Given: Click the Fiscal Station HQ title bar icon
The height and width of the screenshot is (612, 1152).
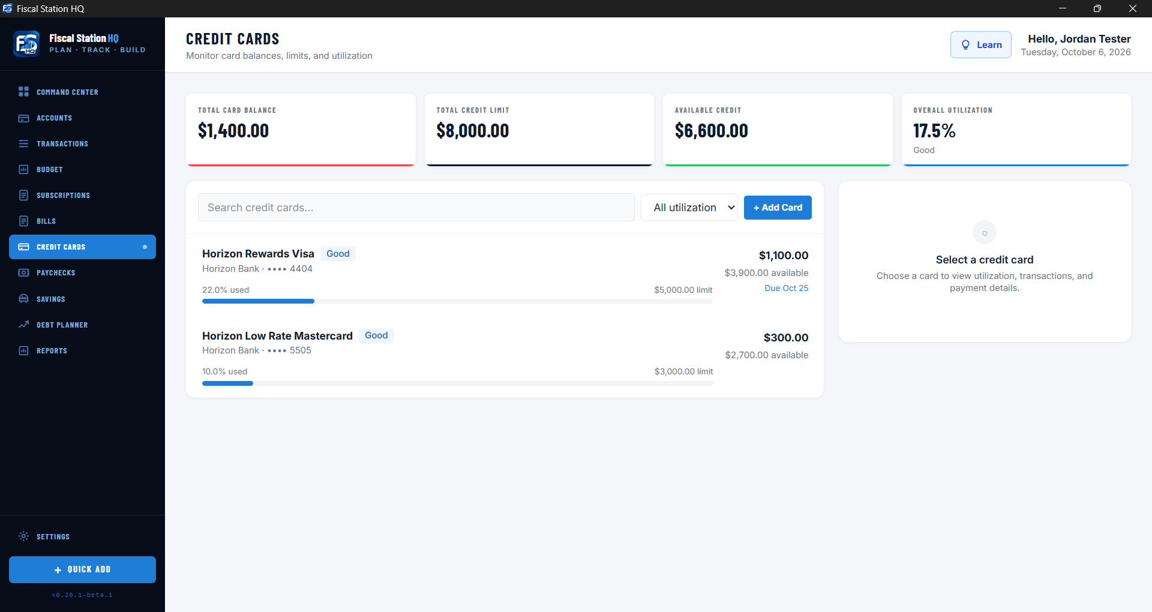Looking at the screenshot, I should 7,8.
